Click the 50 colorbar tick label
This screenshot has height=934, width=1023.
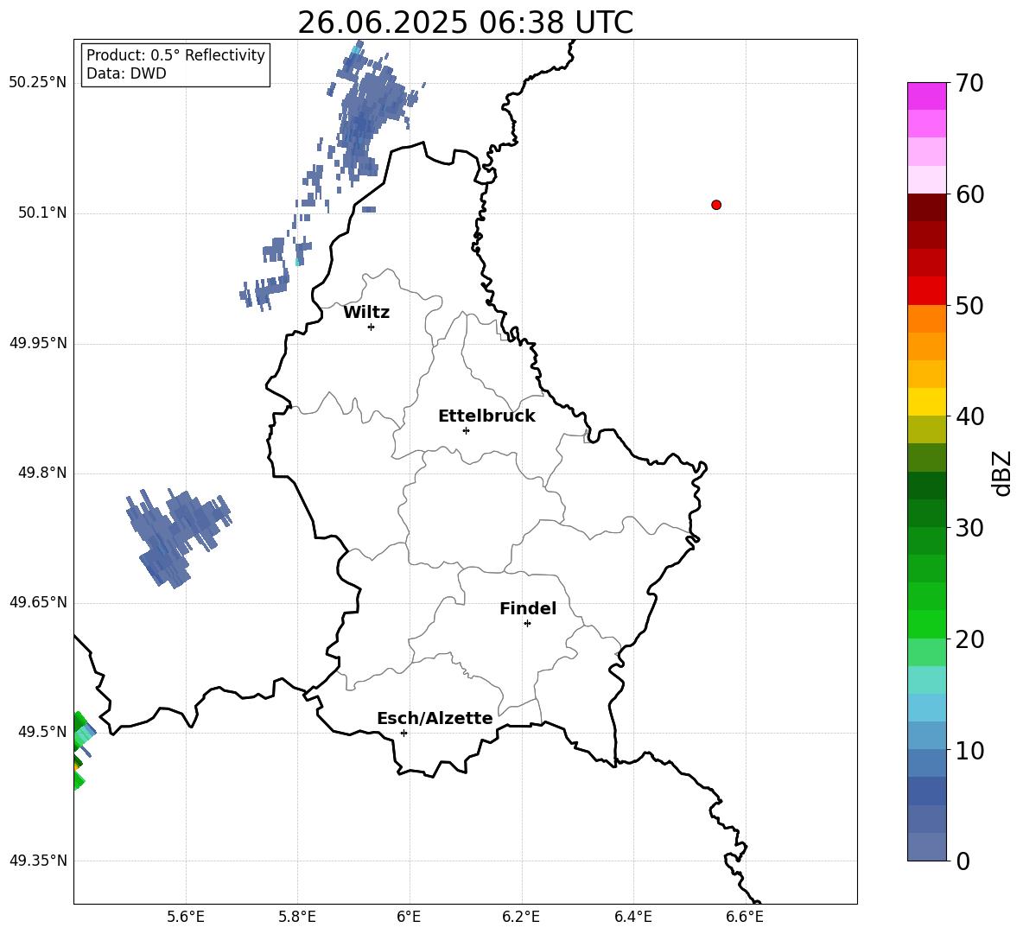click(969, 306)
